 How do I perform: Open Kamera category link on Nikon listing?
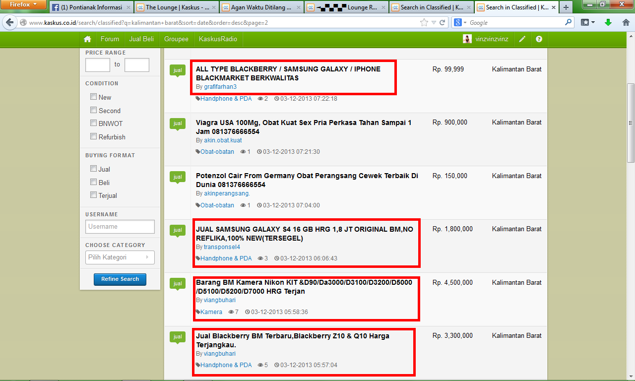pos(211,312)
